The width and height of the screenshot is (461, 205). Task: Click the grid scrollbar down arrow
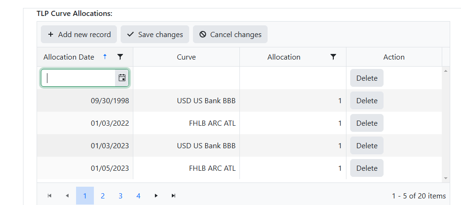(x=446, y=178)
